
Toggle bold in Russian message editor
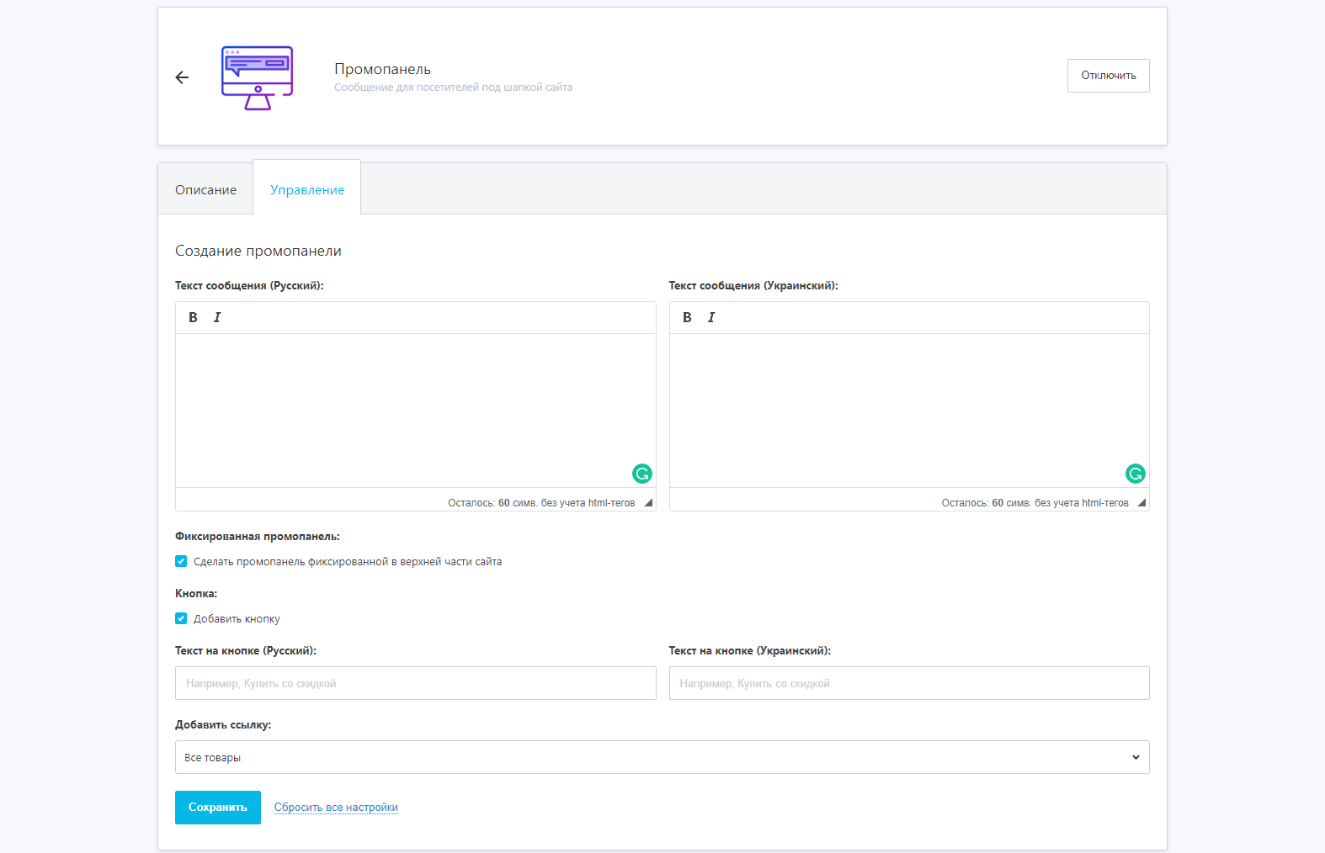click(193, 317)
